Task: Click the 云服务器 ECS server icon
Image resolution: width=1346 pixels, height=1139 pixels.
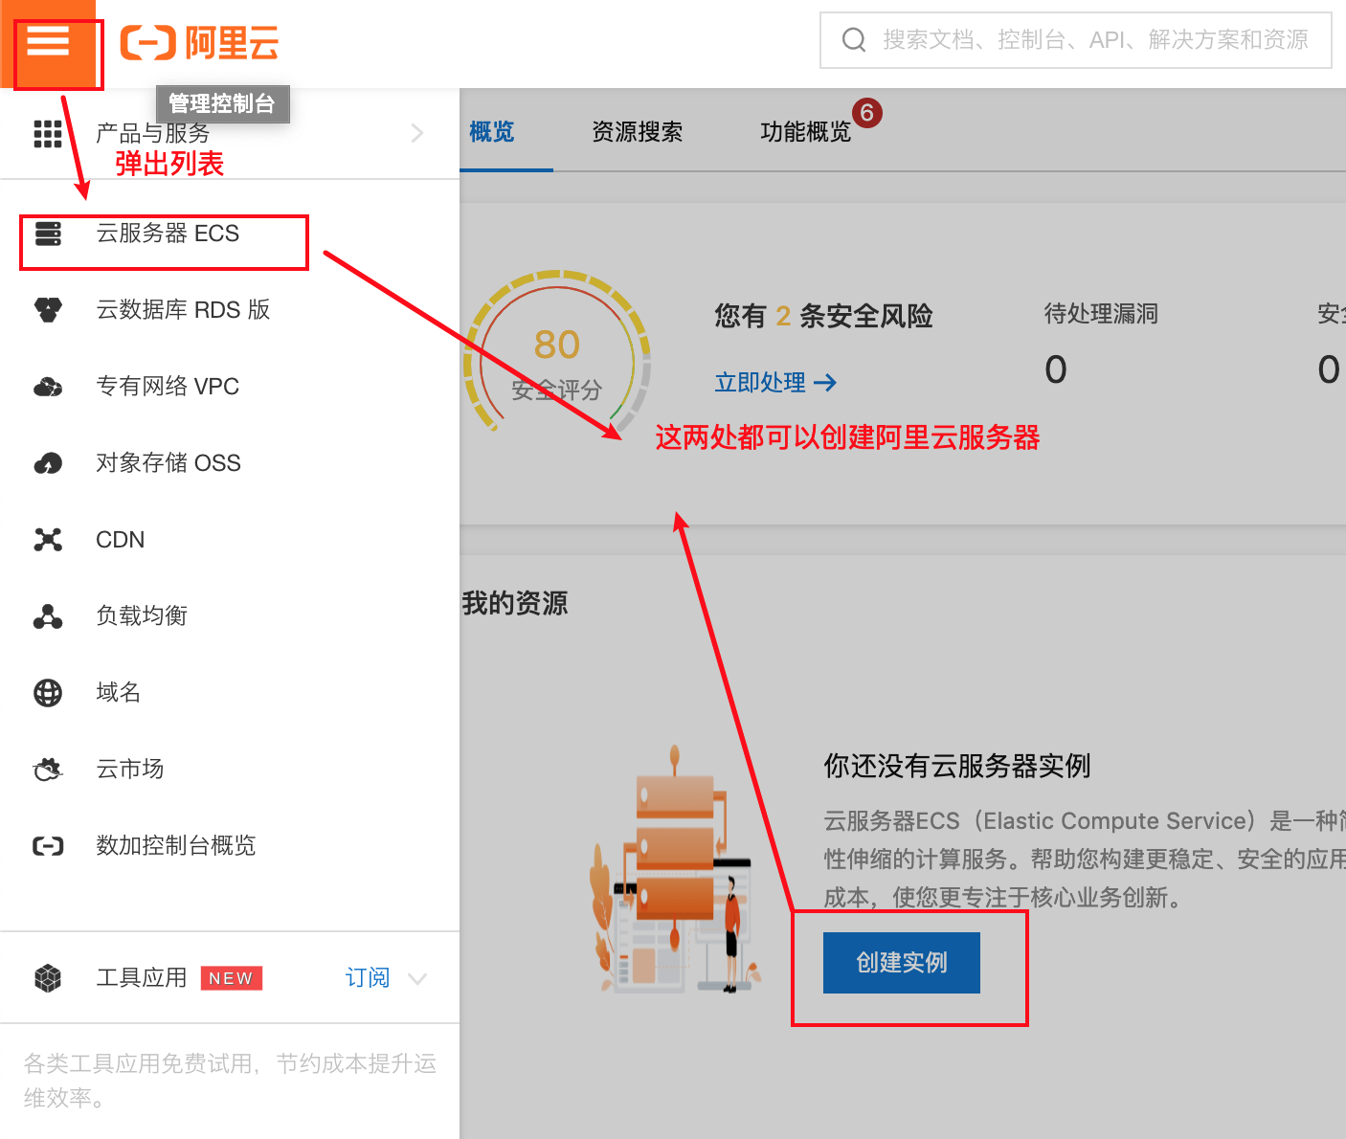Action: [48, 234]
